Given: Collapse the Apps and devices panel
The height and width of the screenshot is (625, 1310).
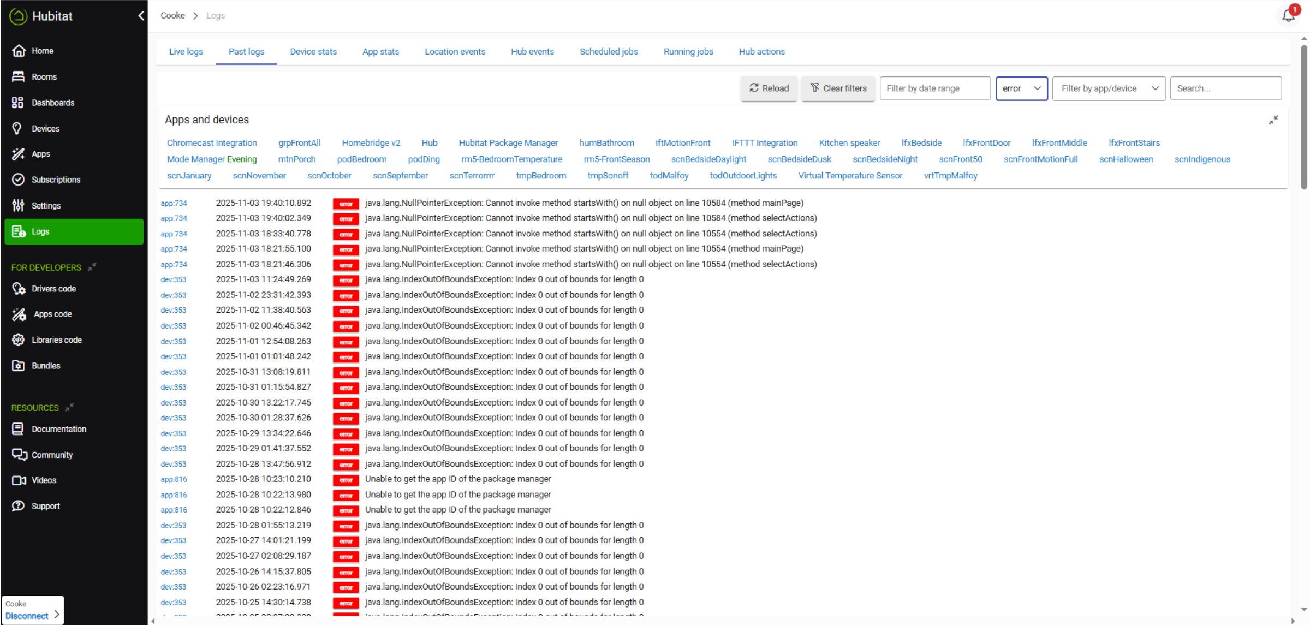Looking at the screenshot, I should pos(1273,120).
